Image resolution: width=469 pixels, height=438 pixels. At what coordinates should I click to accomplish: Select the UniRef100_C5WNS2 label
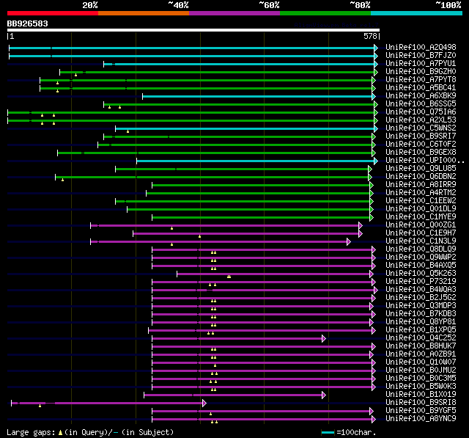421,128
